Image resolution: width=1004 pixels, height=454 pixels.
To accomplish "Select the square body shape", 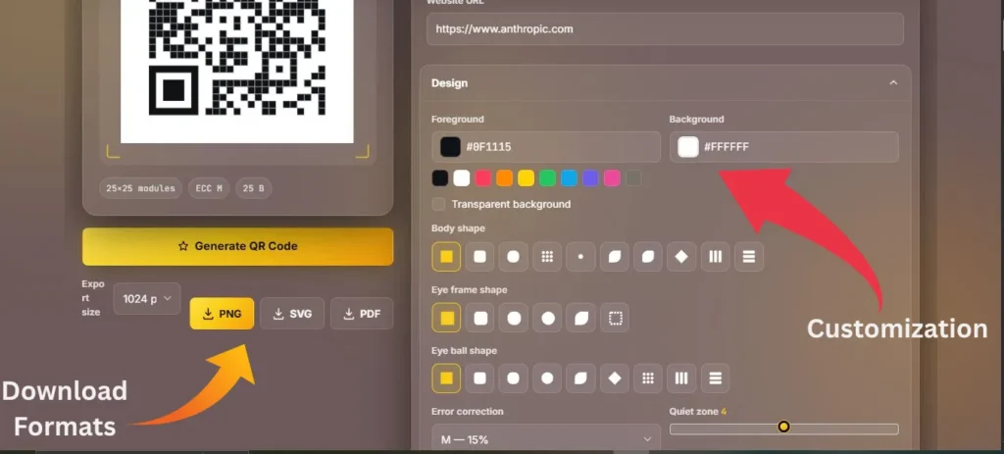I will coord(446,257).
